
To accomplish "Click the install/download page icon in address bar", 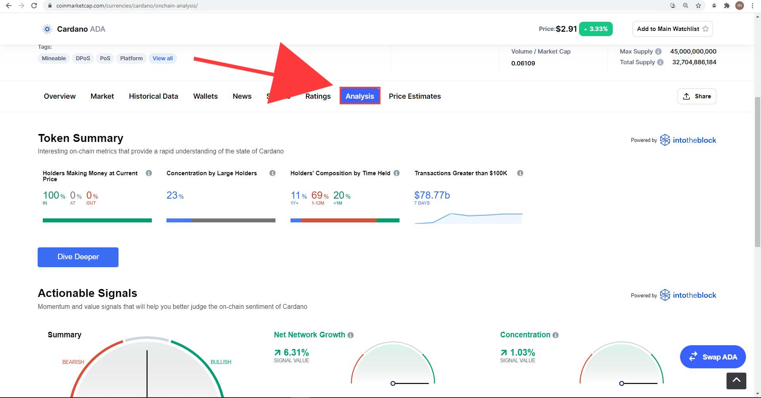I will click(673, 6).
